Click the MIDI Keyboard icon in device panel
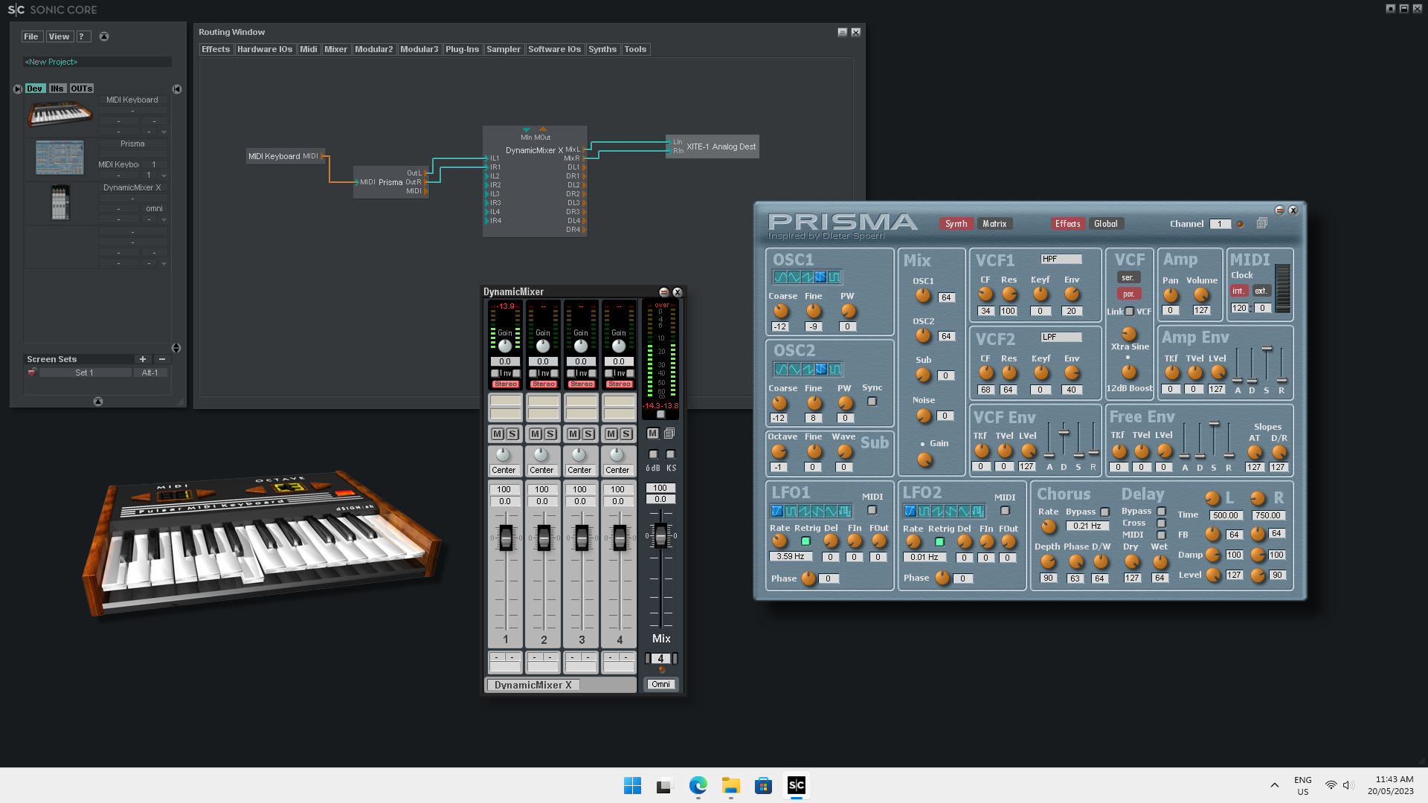This screenshot has width=1428, height=803. tap(59, 114)
